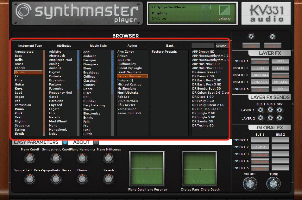Click the Sympathetic Decay knob

(56, 179)
